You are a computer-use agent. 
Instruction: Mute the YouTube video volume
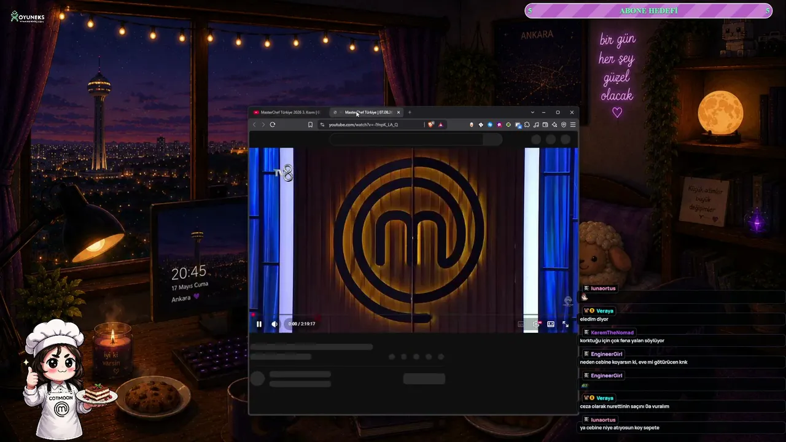(x=274, y=324)
